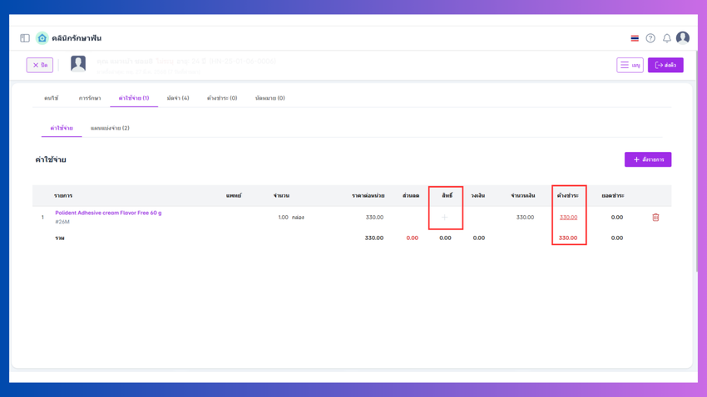Viewport: 707px width, 397px height.
Task: Click the patient name and HN header text
Action: [186, 61]
